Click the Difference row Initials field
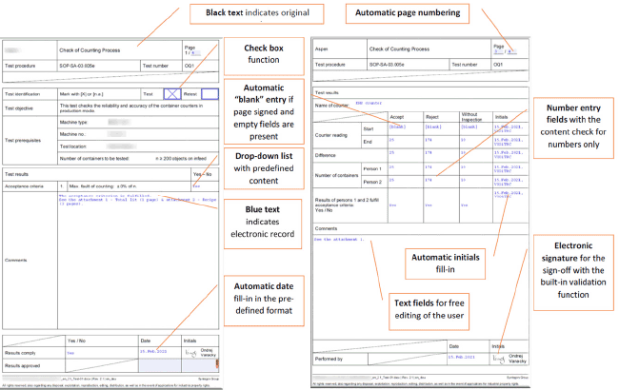The height and width of the screenshot is (390, 619). pyautogui.click(x=509, y=154)
